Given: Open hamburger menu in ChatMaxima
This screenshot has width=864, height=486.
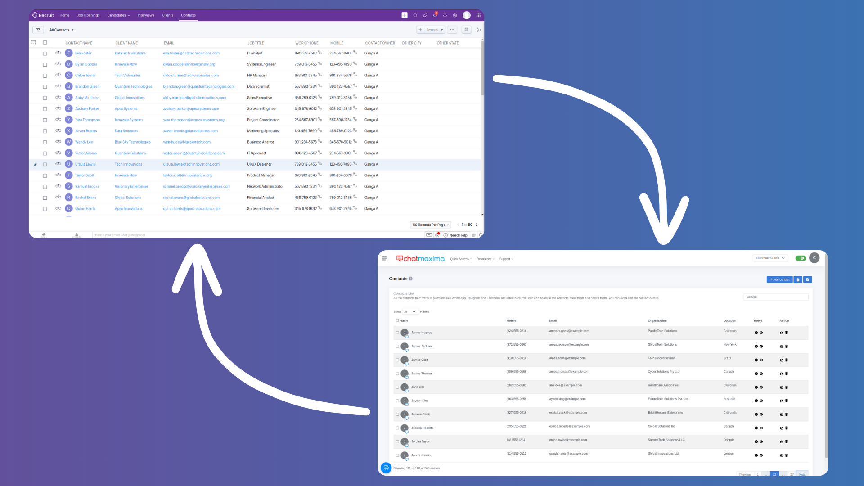Looking at the screenshot, I should pos(385,258).
